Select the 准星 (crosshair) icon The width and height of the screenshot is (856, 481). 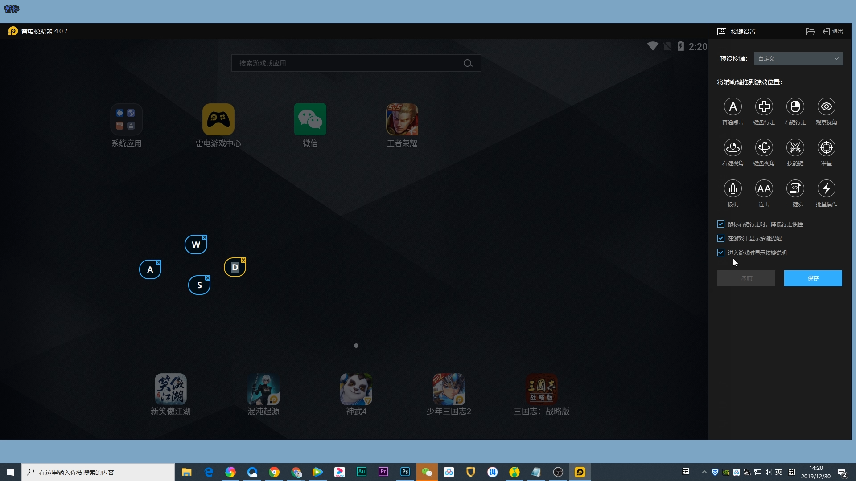[826, 148]
